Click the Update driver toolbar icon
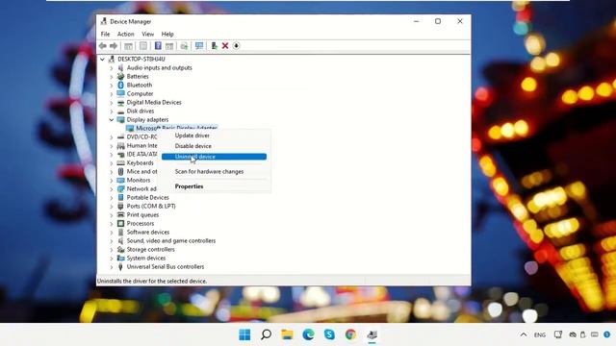The width and height of the screenshot is (616, 346). 214,46
